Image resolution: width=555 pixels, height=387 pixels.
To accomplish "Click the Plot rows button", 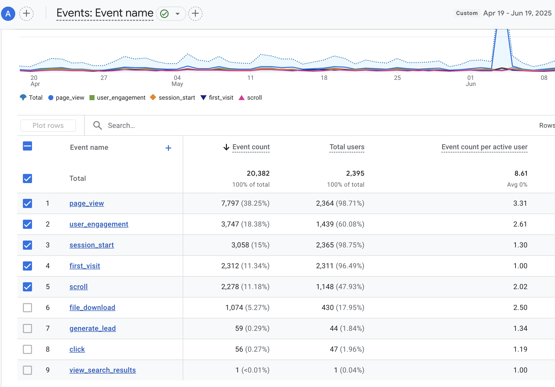I will [x=48, y=126].
